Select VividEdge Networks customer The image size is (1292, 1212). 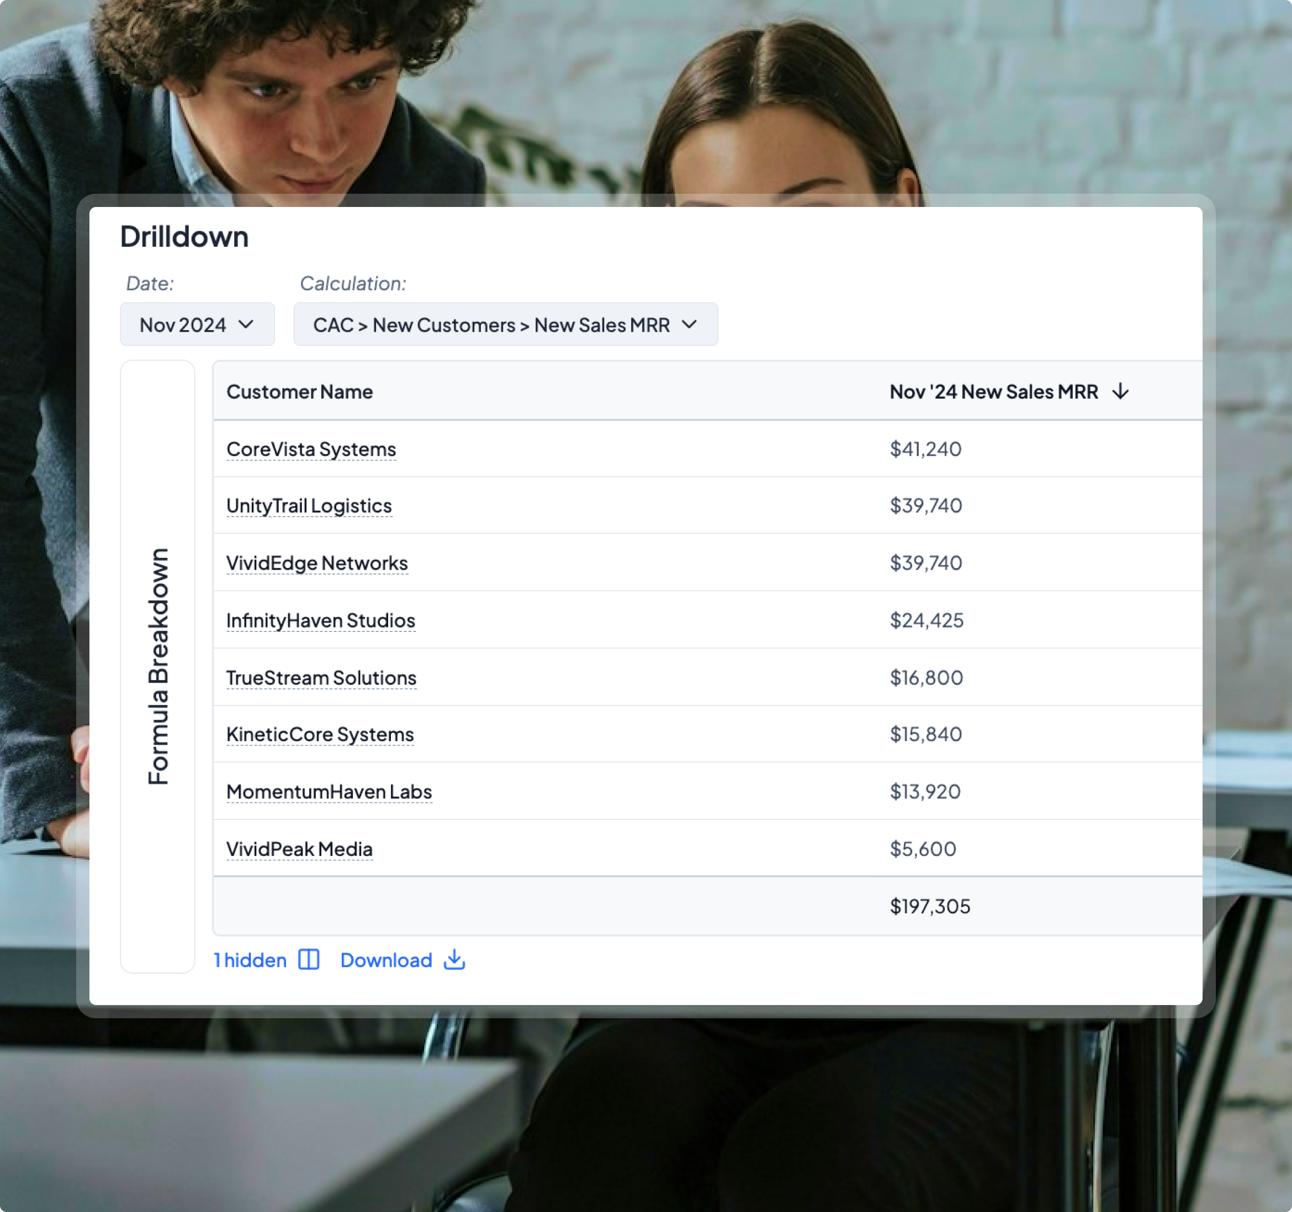click(x=316, y=563)
